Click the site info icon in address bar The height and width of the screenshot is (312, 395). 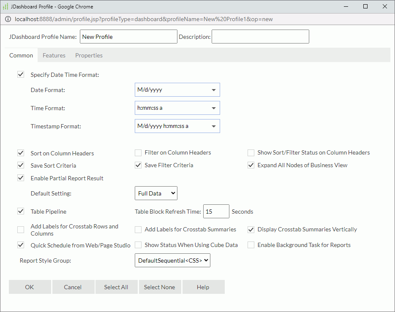[x=8, y=19]
